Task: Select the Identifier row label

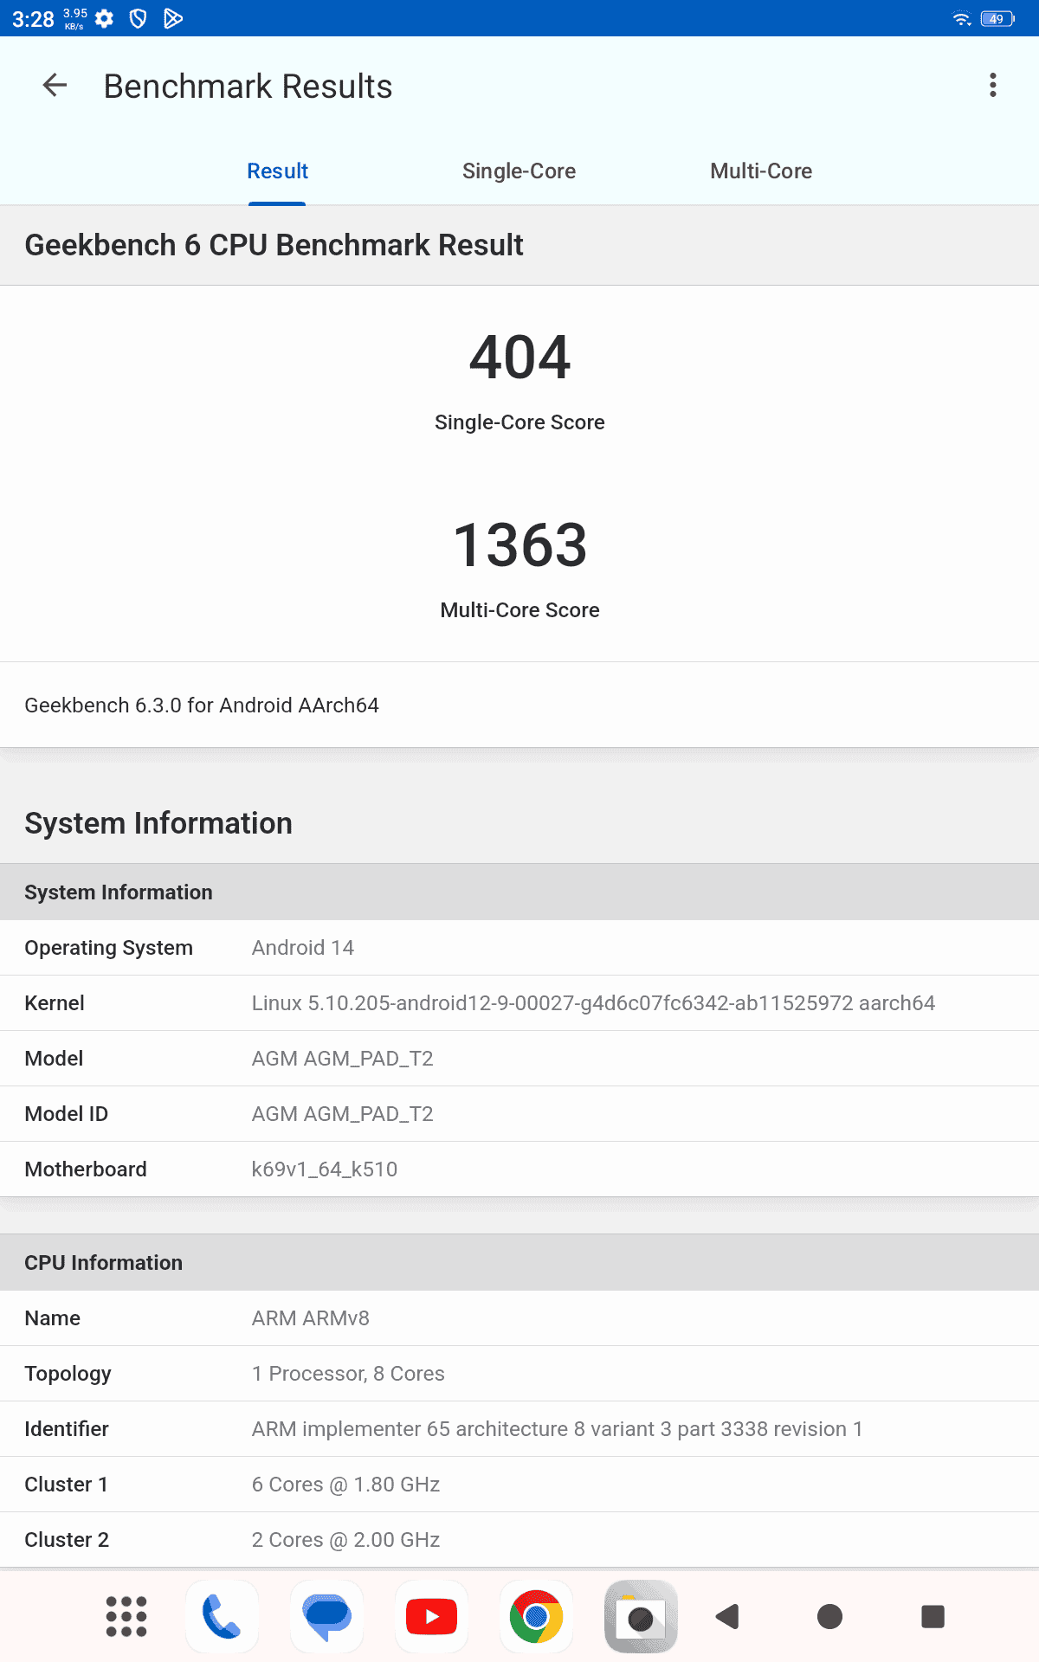Action: [x=67, y=1429]
